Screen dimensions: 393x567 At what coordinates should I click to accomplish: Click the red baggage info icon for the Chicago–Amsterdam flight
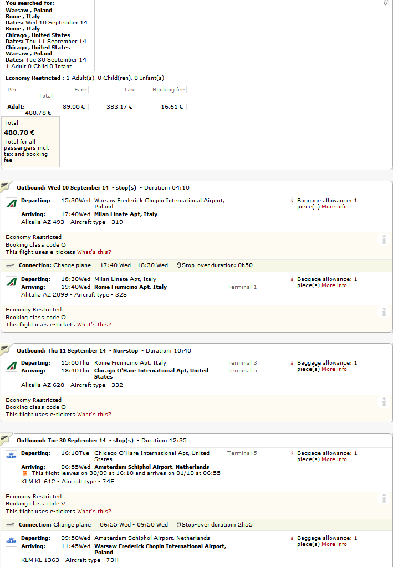click(292, 453)
